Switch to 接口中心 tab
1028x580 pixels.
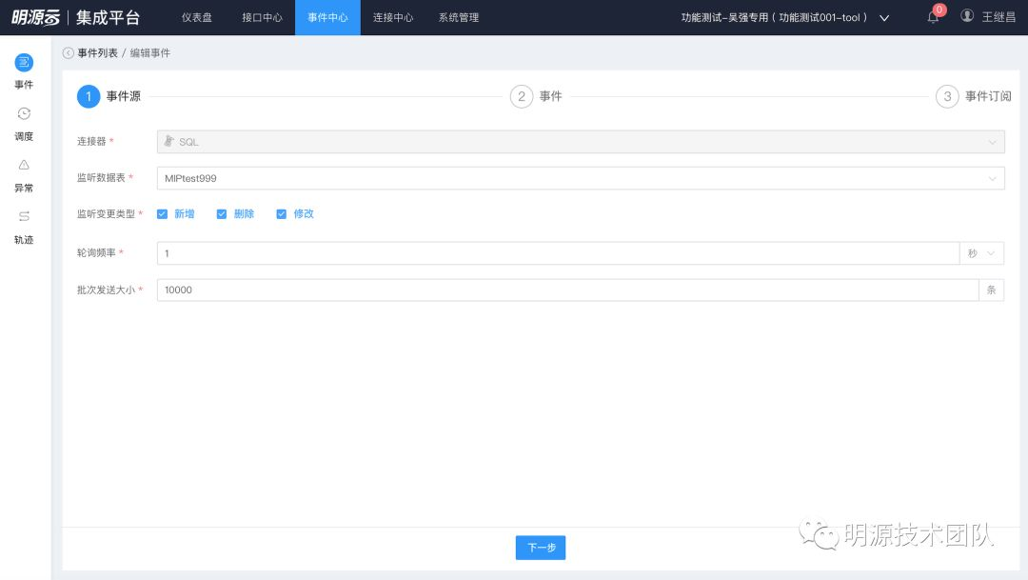tap(263, 18)
